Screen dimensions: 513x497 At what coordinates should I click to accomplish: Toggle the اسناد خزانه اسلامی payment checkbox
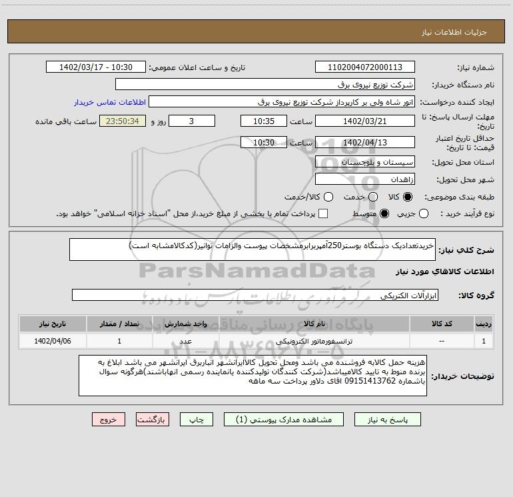(323, 213)
